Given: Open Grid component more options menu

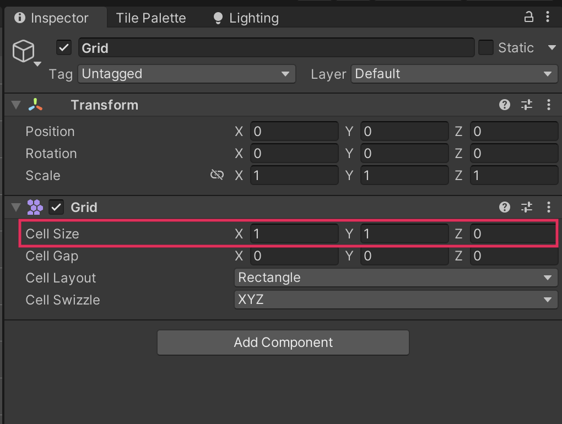Looking at the screenshot, I should [x=548, y=207].
